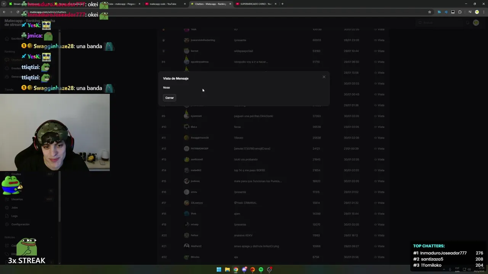Open Vista for Pefaur's row
Screen dimensions: 488x274
(x=379, y=235)
